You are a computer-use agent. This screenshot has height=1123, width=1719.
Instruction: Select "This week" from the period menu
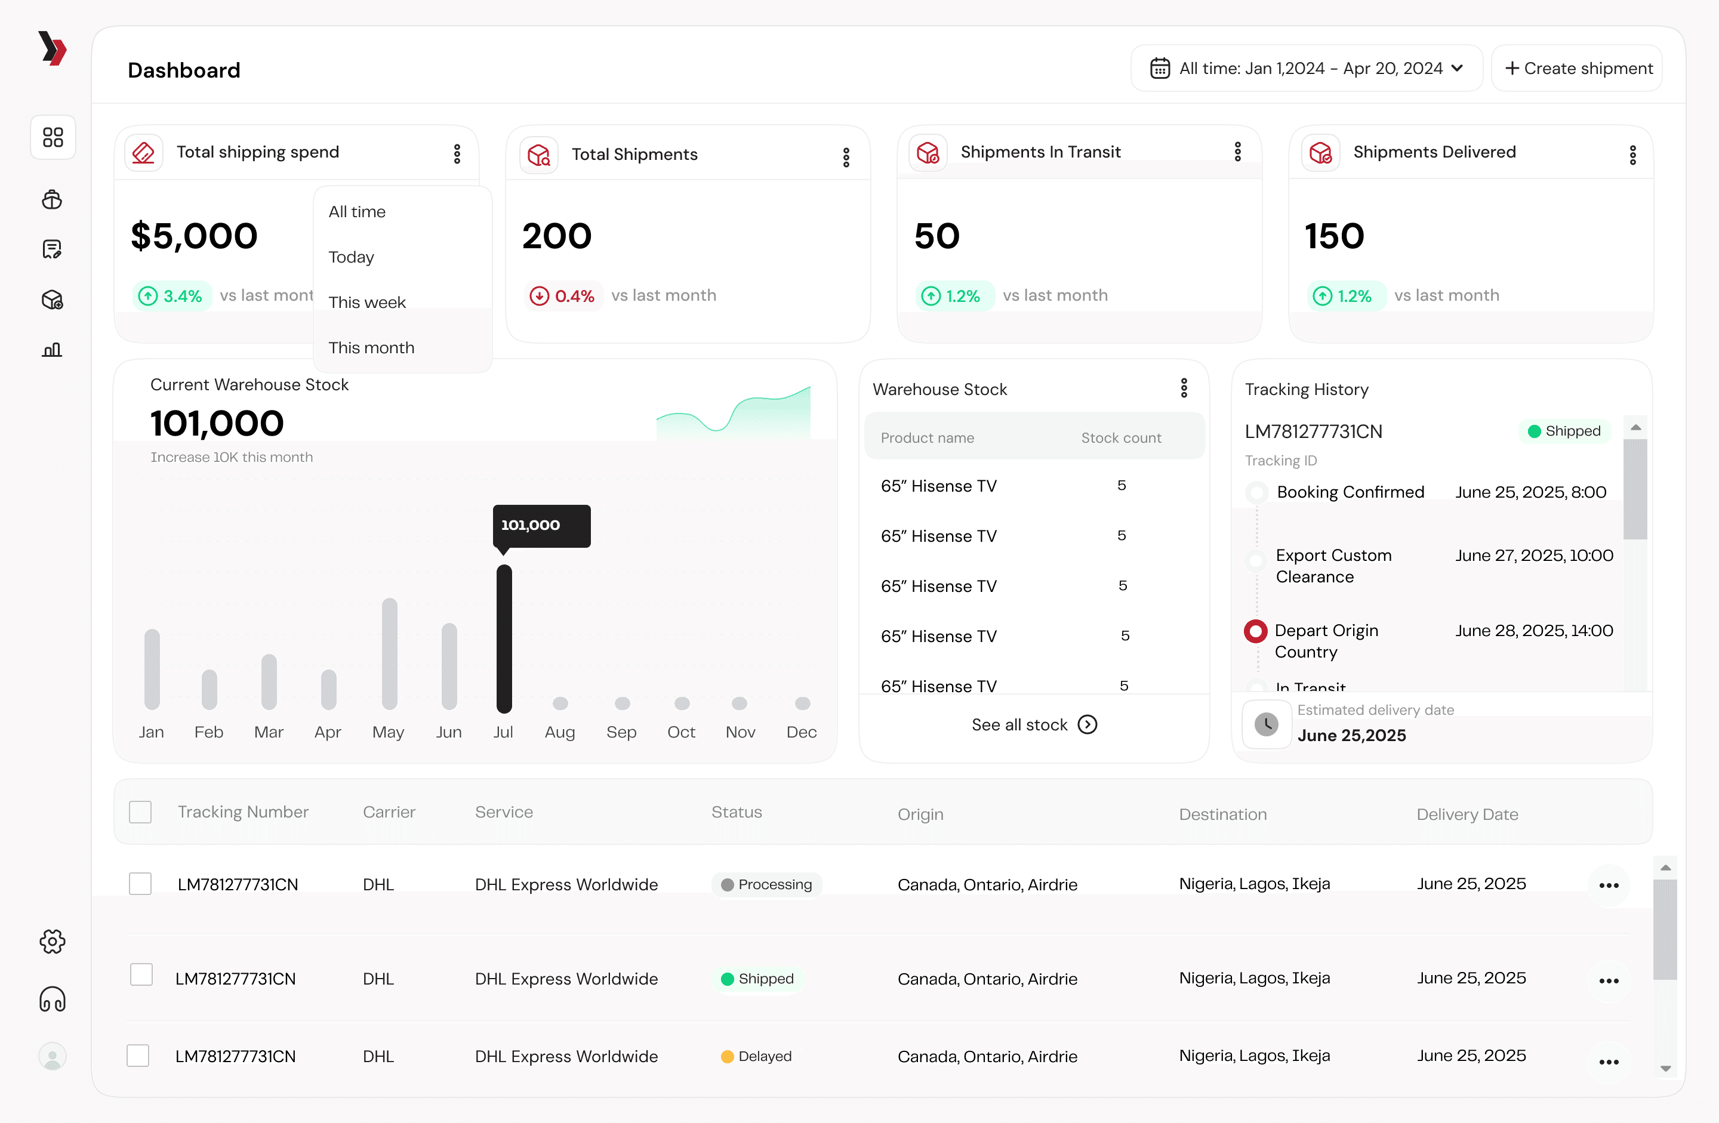367,302
